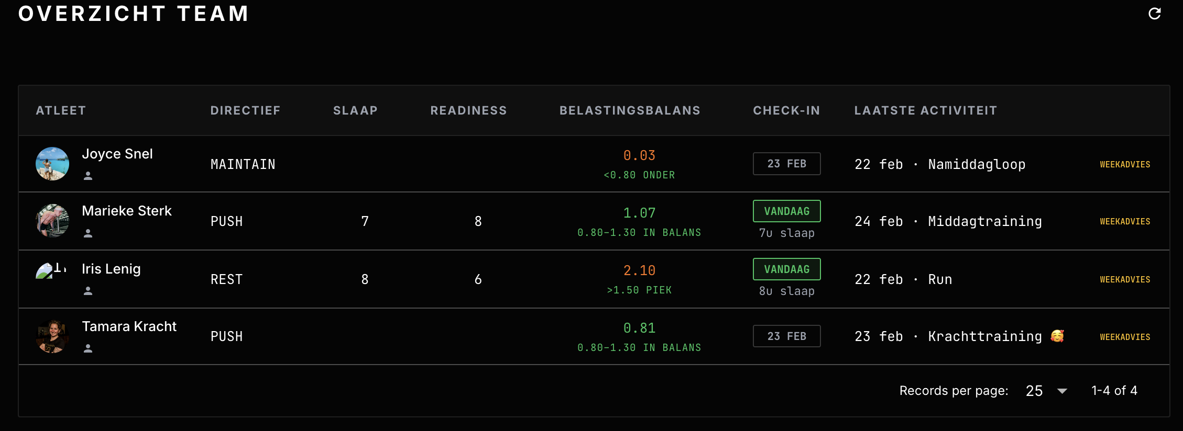Open Weekadvies for Marieke Sterk
Viewport: 1183px width, 431px height.
click(1125, 222)
